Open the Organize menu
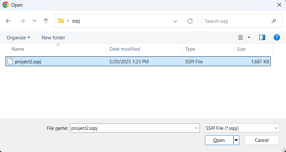Viewport: 286px width, 152px height. pyautogui.click(x=18, y=37)
